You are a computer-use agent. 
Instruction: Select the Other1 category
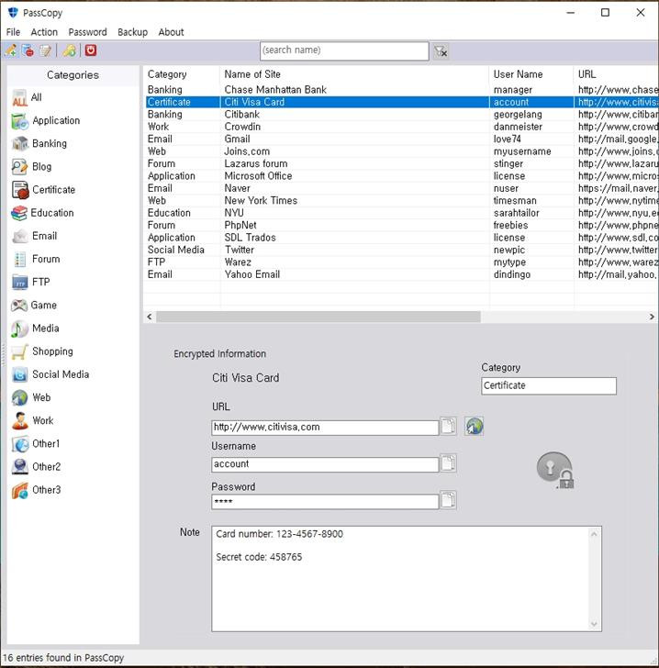[x=36, y=443]
